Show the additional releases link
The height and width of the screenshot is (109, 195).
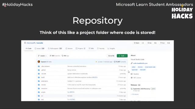pyautogui.click(x=135, y=94)
